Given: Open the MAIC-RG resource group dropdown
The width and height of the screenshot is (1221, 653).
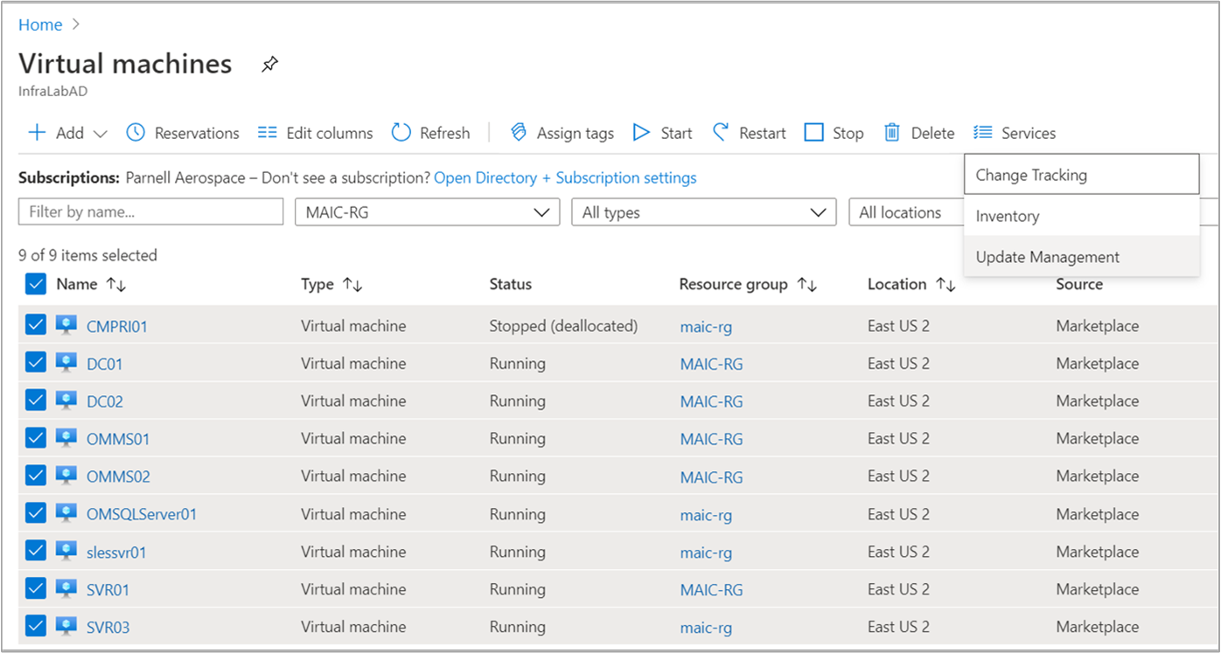Looking at the screenshot, I should 427,212.
